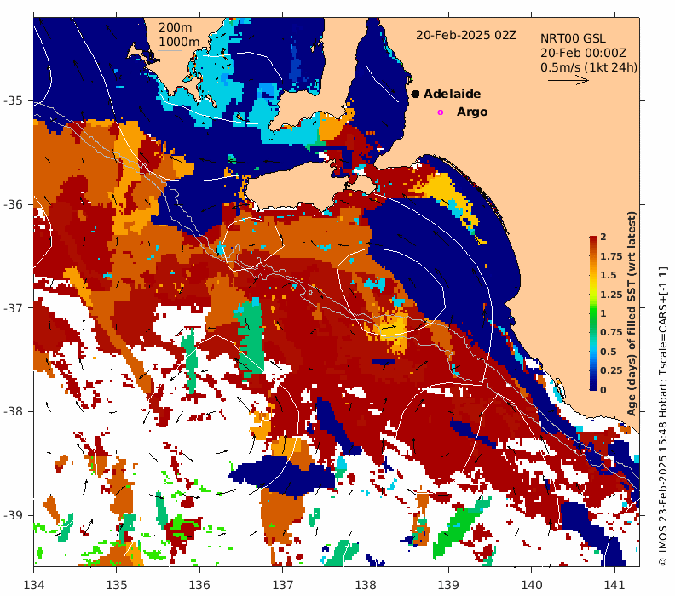Click the colorbar tick label 1.75
Viewport: 675px width, 596px height.
pyautogui.click(x=611, y=256)
